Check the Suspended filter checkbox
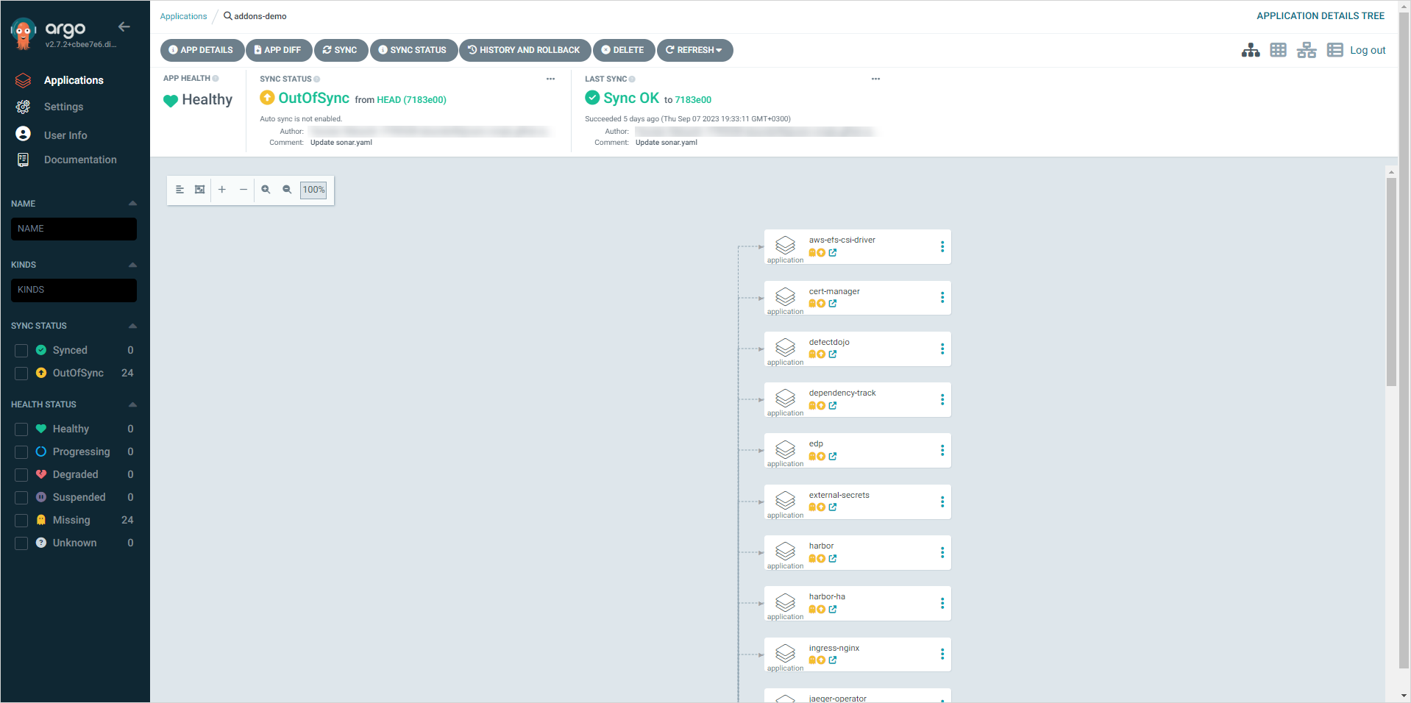Screen dimensions: 1411x703 click(21, 498)
